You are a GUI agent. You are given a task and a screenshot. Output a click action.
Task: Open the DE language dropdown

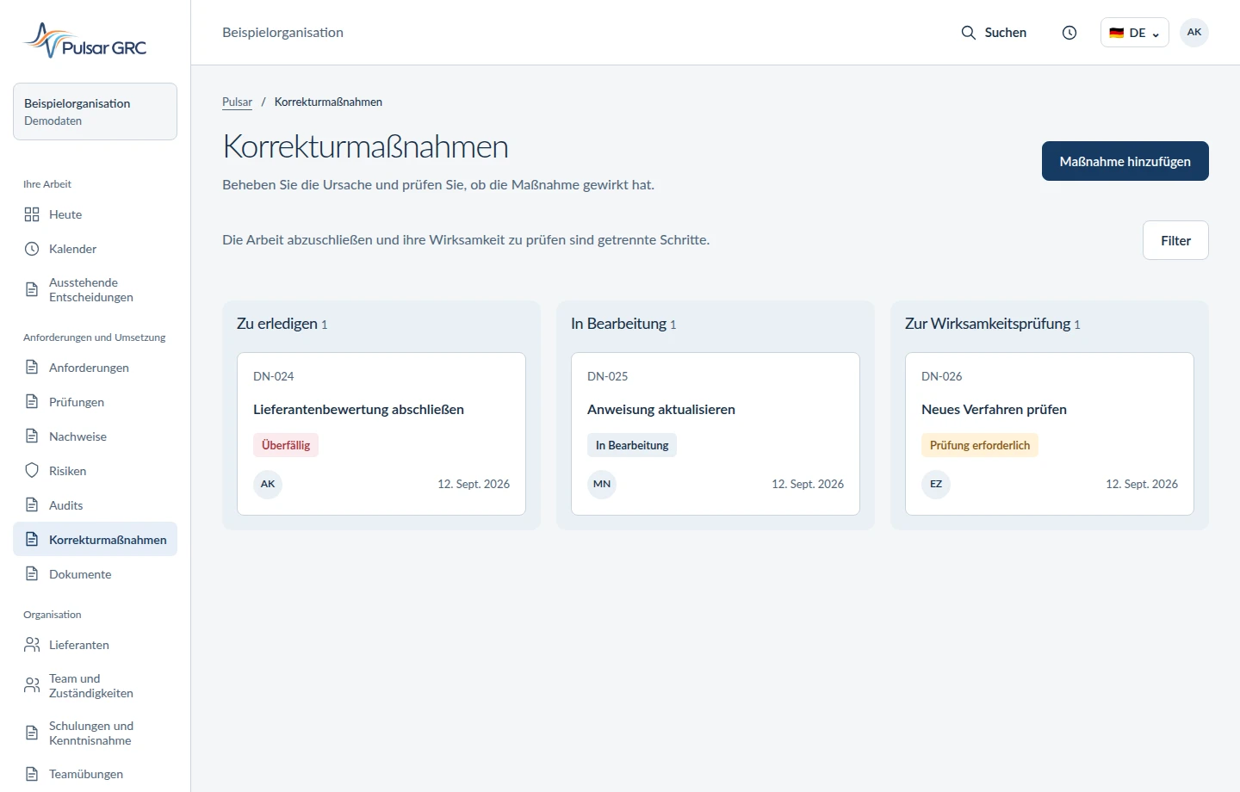1135,33
